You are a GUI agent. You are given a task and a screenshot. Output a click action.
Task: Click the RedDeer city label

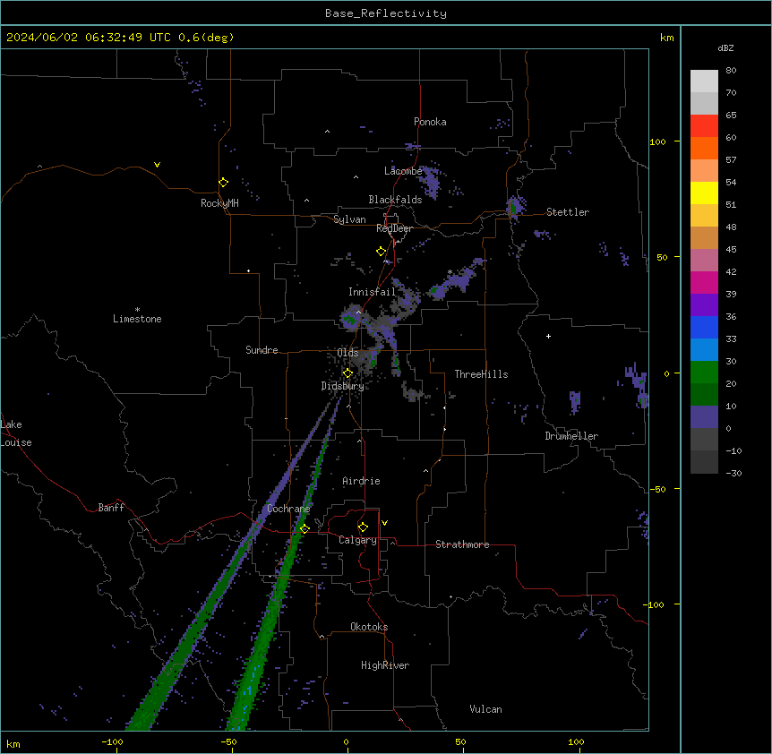click(394, 228)
